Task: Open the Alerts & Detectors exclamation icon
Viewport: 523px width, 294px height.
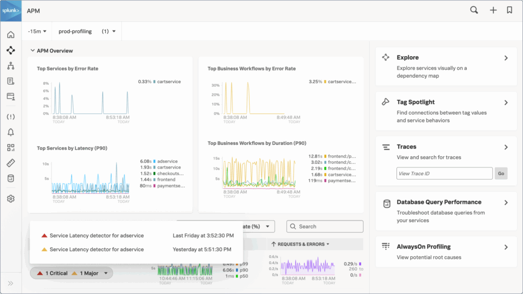Action: click(10, 117)
